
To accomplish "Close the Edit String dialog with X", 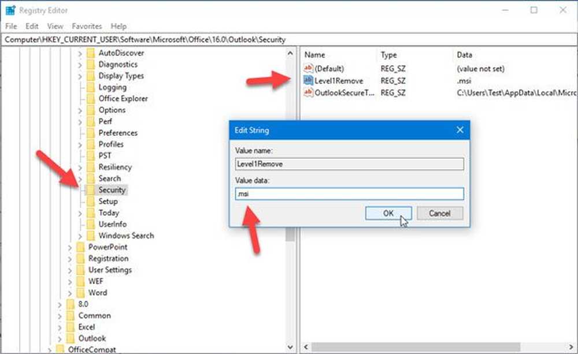I will [460, 130].
